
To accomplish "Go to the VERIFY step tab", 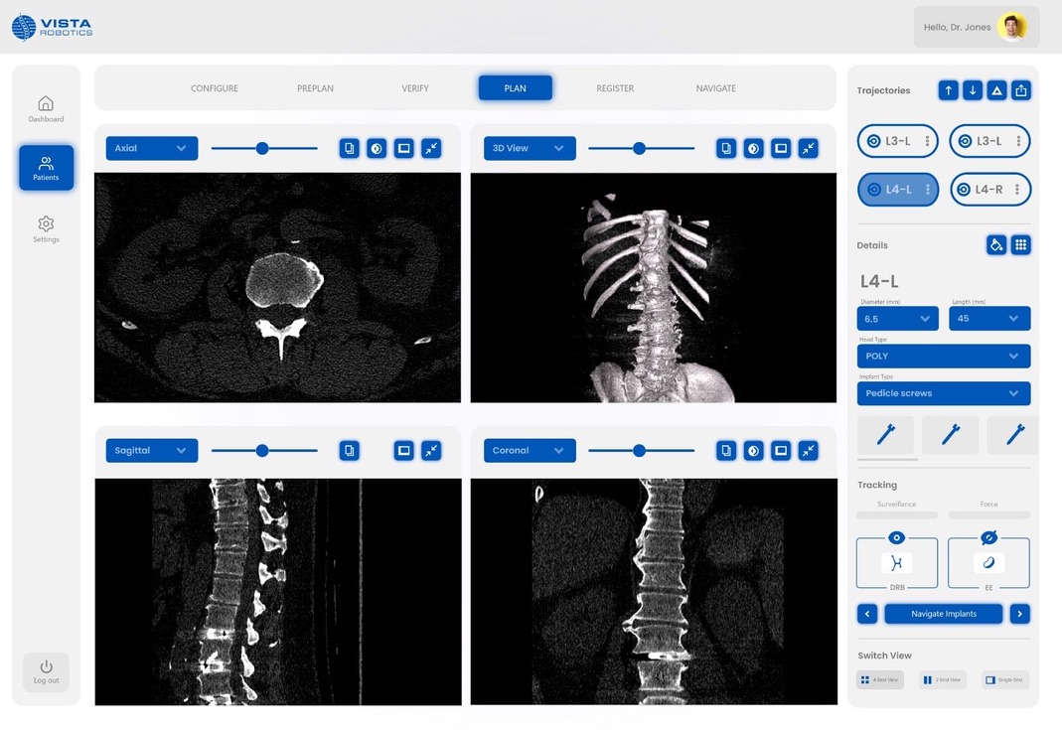I will pos(415,88).
